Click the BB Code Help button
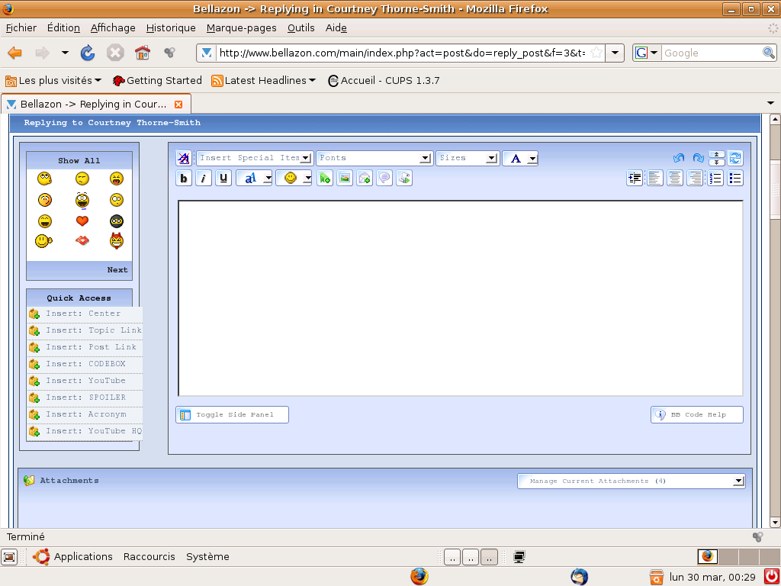Image resolution: width=781 pixels, height=586 pixels. tap(696, 415)
